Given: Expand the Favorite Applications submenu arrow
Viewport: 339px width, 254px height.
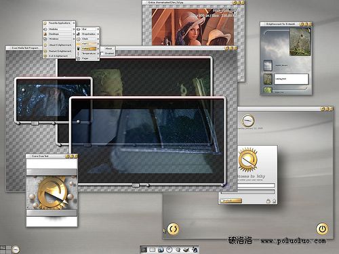Looking at the screenshot, I should (x=73, y=23).
